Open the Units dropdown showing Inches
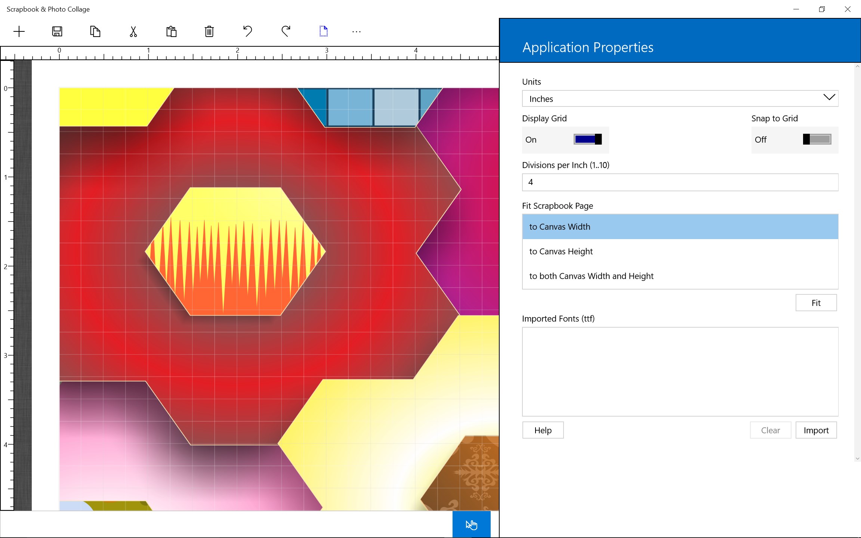 point(680,99)
